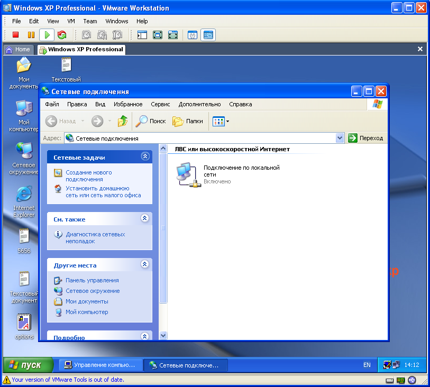This screenshot has height=387, width=430.
Task: Click Установить домашнюю сеть link
Action: (x=103, y=192)
